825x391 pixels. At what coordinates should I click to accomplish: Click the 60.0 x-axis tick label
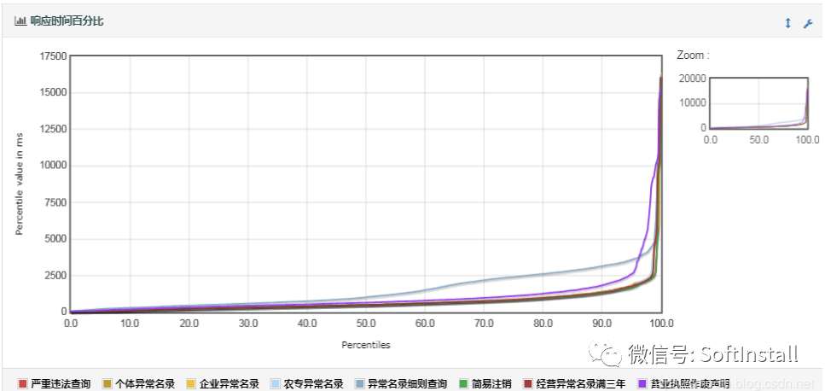[x=425, y=322]
